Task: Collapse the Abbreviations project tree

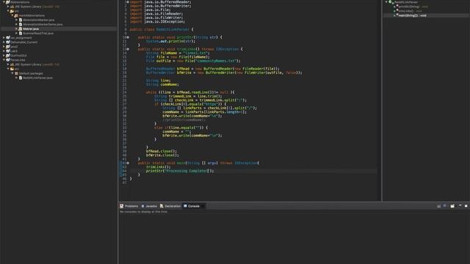Action: [x=4, y=2]
